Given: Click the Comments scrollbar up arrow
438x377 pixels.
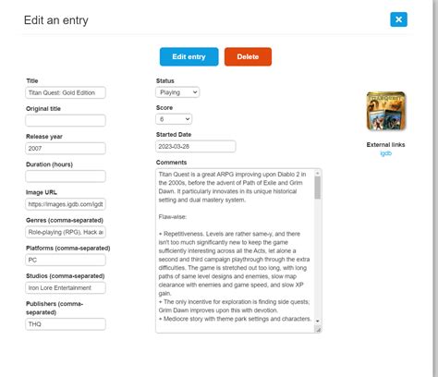Looking at the screenshot, I should [318, 173].
